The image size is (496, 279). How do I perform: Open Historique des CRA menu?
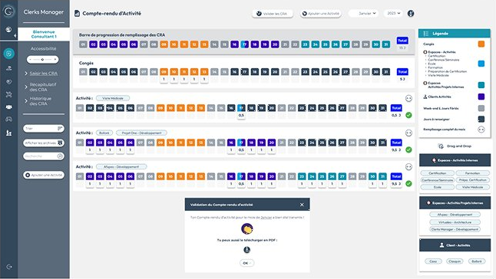click(x=40, y=101)
